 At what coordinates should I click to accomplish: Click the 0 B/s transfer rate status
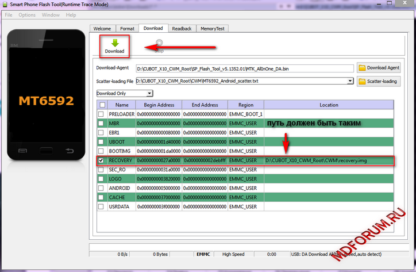[x=109, y=254]
